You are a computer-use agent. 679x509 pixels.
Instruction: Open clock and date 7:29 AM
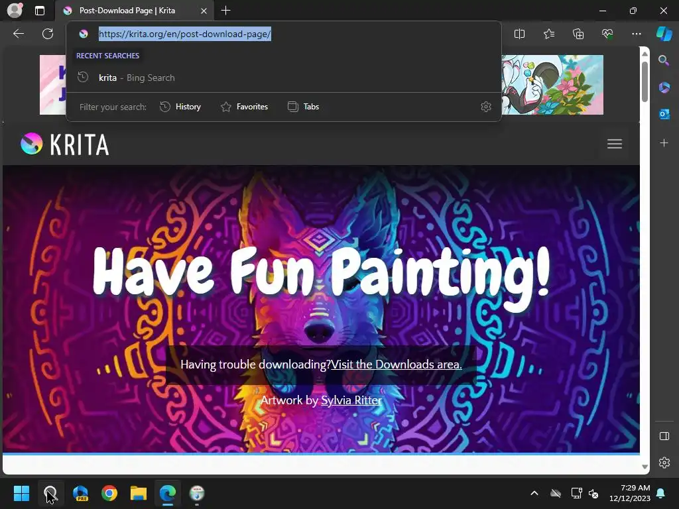point(630,493)
